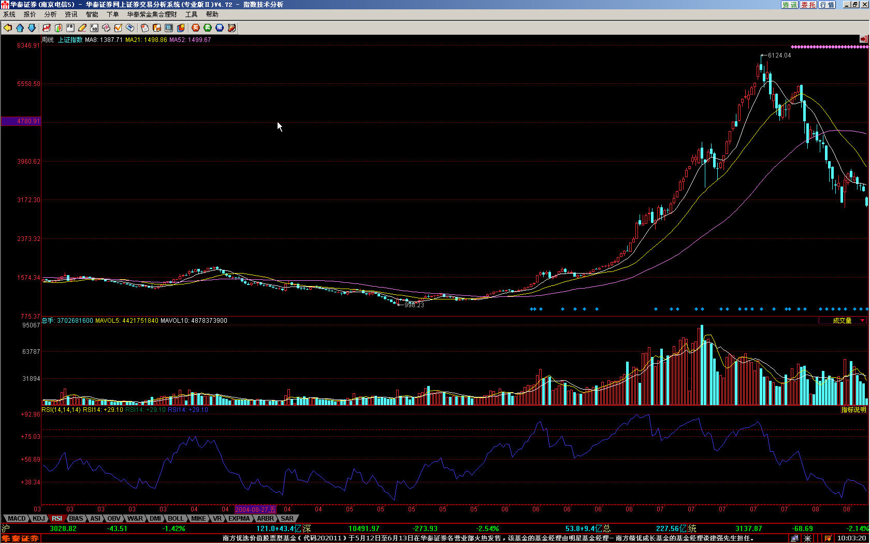Click the blue up arrow toolbar icon
Image resolution: width=870 pixels, height=544 pixels.
click(x=20, y=28)
